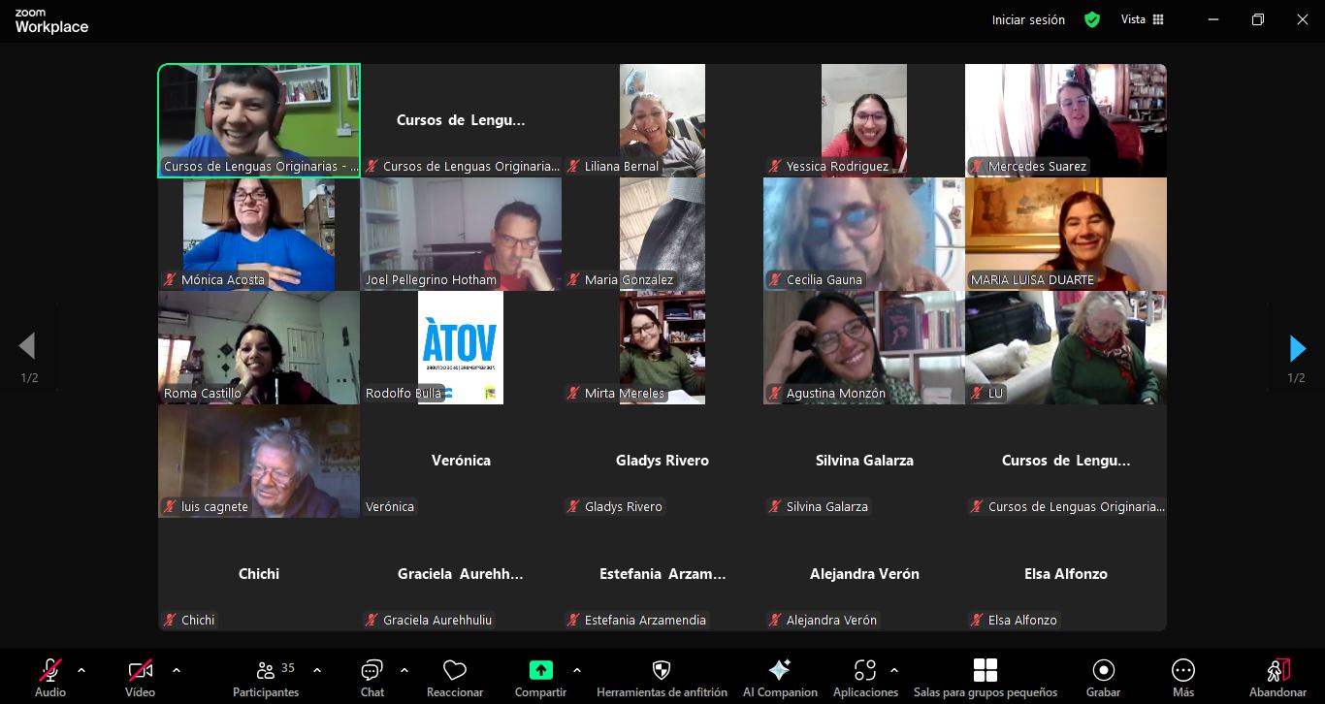1325x704 pixels.
Task: Click Iniciar sesión at the top
Action: point(1028,19)
